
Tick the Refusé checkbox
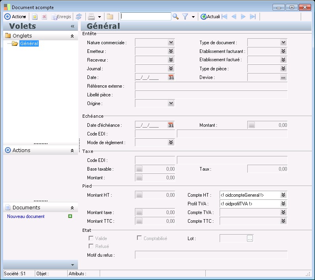tap(91, 246)
